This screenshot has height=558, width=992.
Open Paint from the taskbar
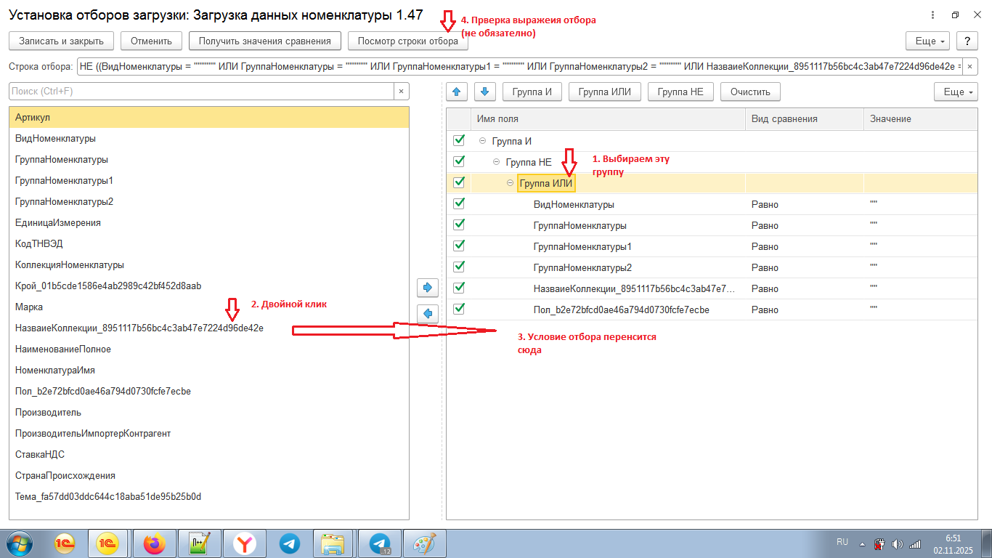click(x=425, y=543)
